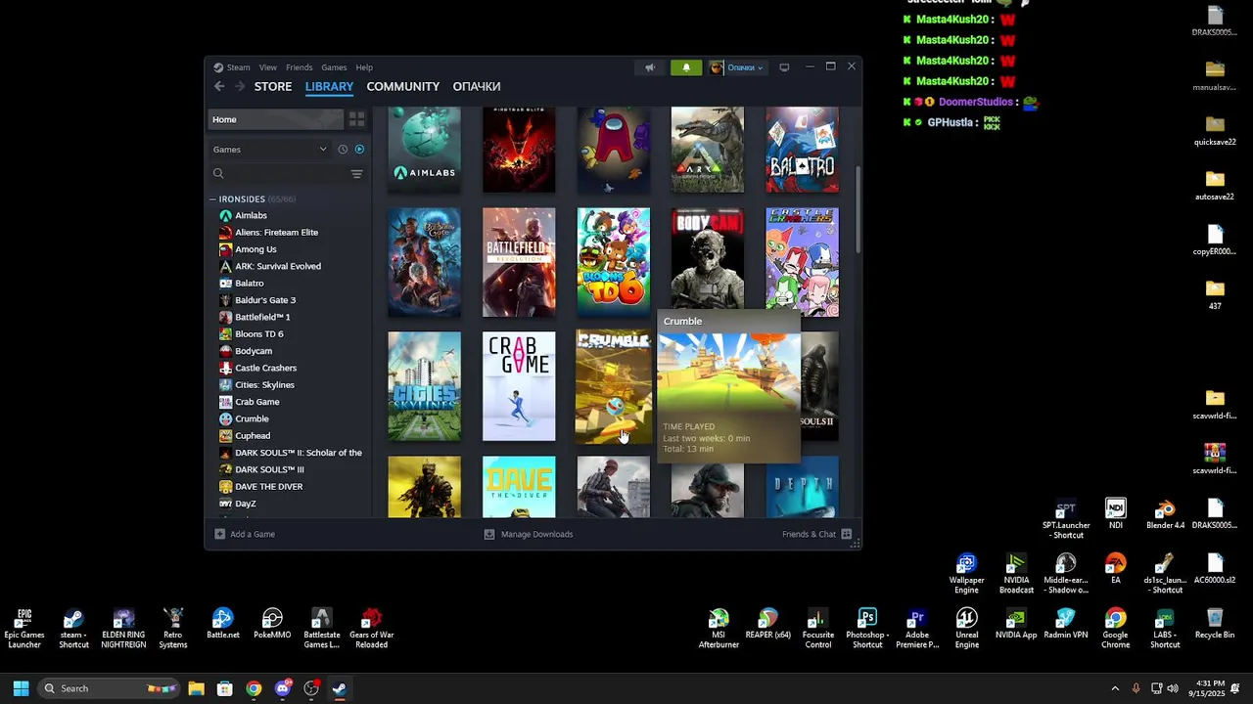Show hidden system tray icons
Image resolution: width=1253 pixels, height=704 pixels.
tap(1115, 688)
